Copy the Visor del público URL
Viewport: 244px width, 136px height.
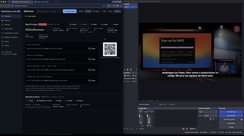coord(92,48)
